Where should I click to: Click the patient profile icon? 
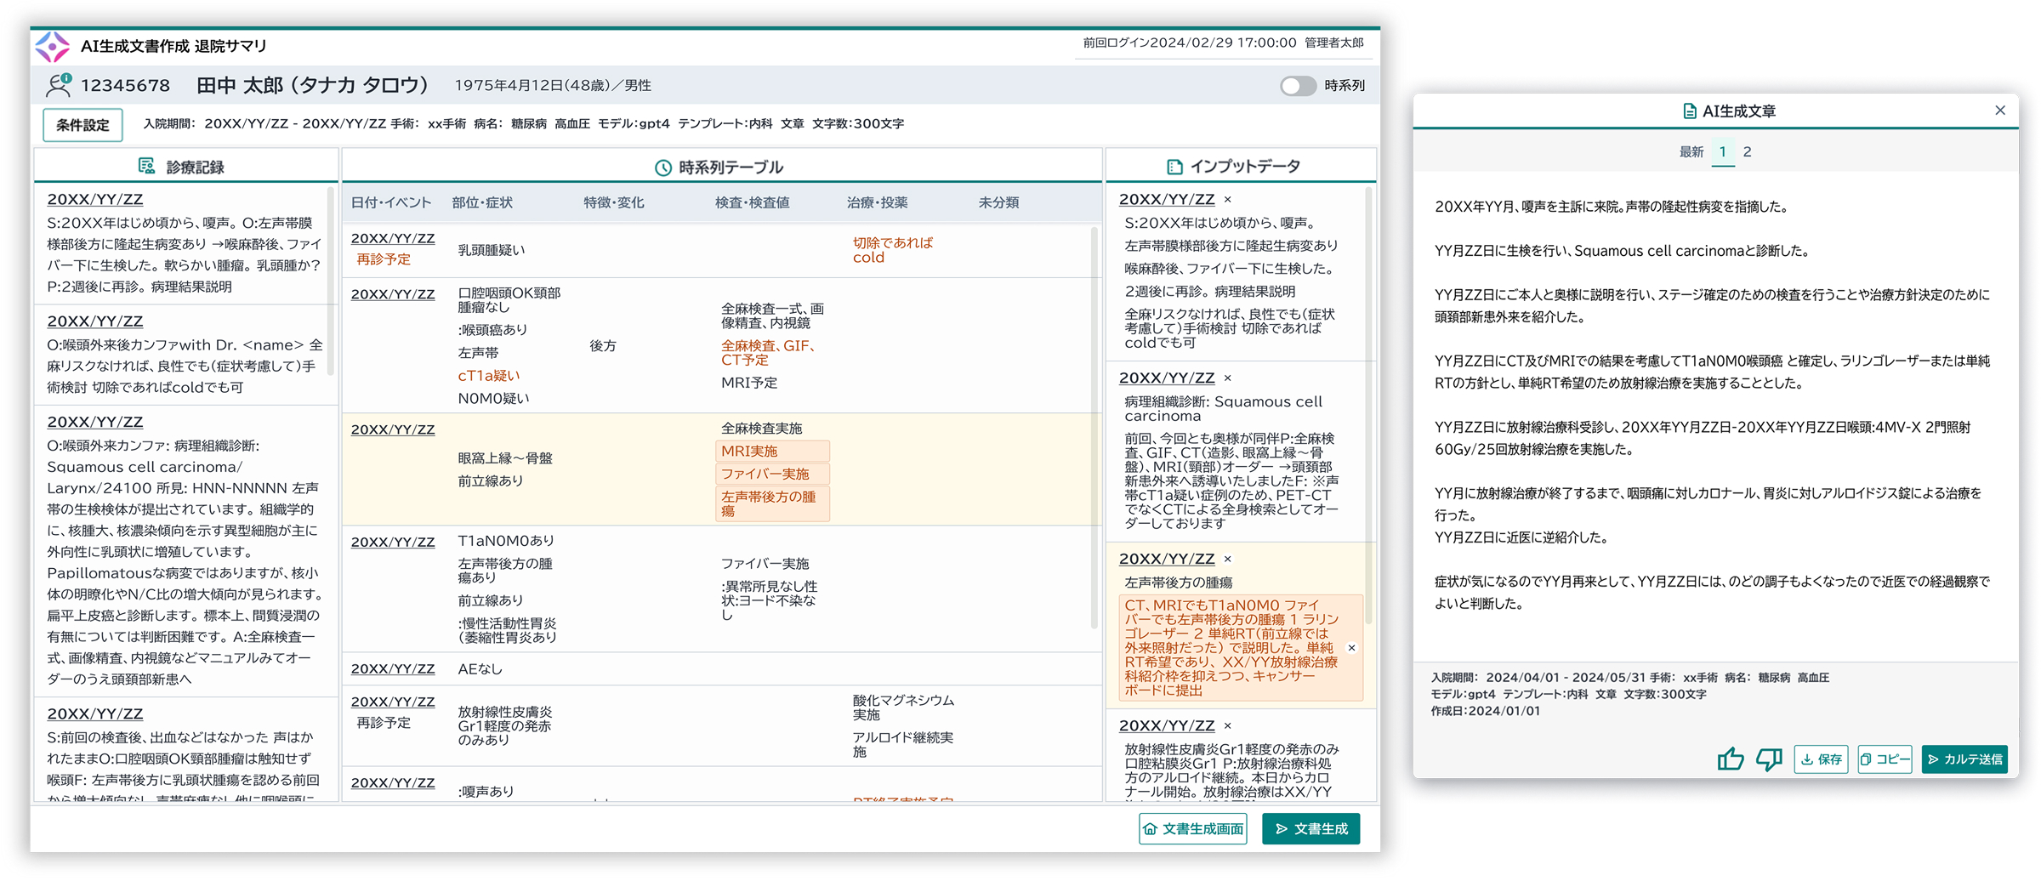59,85
